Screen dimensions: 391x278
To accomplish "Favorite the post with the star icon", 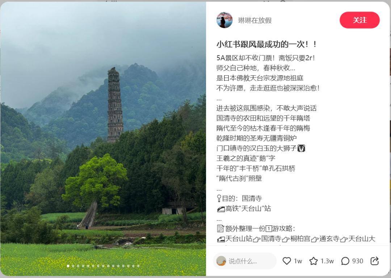I will [314, 261].
